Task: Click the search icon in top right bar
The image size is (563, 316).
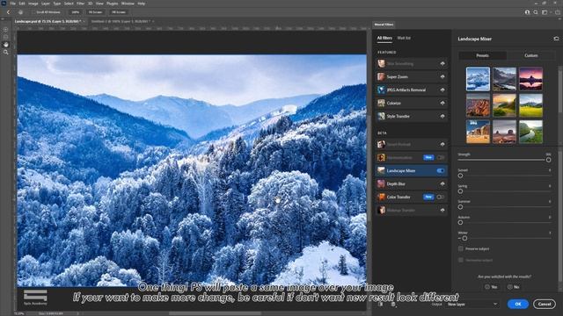Action: tap(536, 12)
